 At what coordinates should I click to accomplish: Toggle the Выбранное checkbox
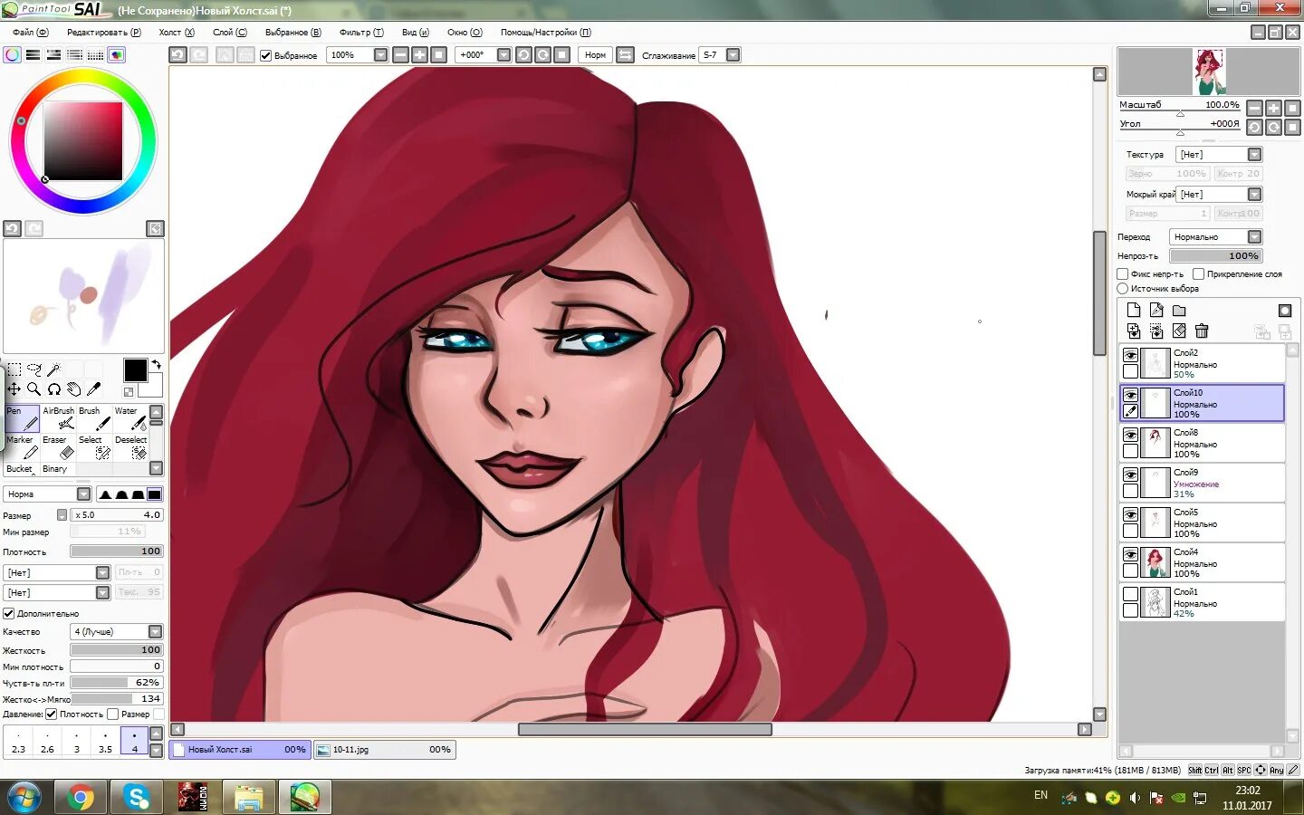pos(266,55)
